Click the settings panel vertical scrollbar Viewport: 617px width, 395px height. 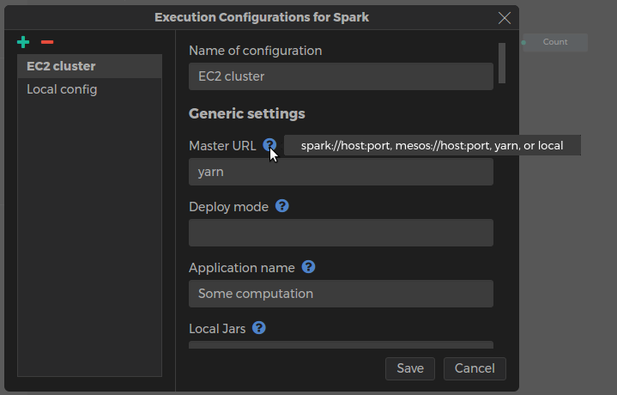(x=502, y=63)
